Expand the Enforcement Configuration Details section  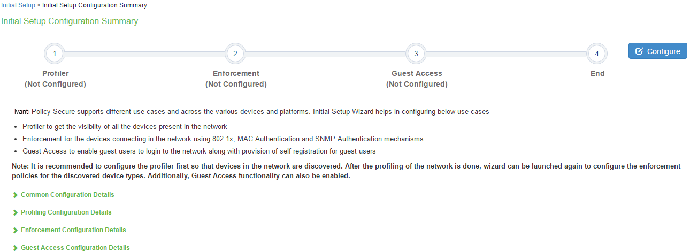[x=73, y=230]
